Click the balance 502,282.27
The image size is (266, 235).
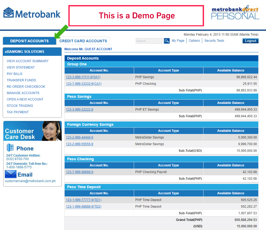click(x=249, y=207)
